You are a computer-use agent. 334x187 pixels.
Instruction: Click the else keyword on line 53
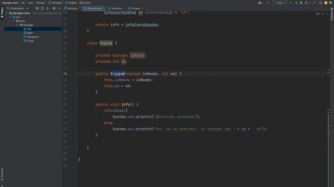(108, 123)
